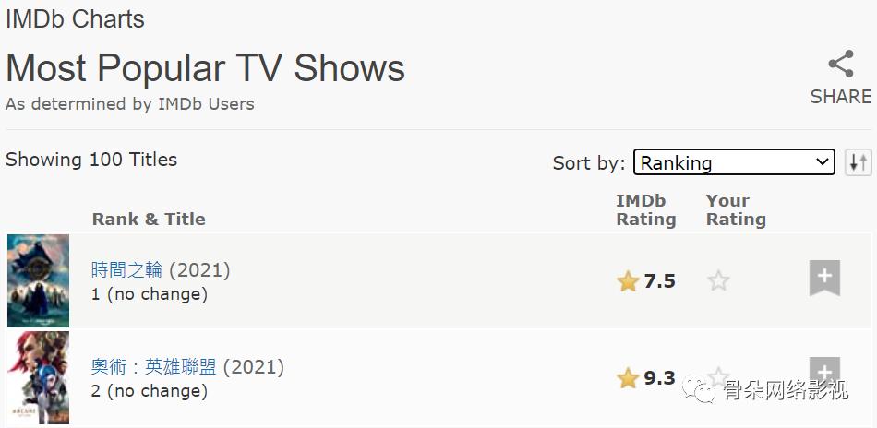Screen dimensions: 877x428
Task: Add 奧術:英雄聯盟 to watchlist
Action: tap(824, 371)
